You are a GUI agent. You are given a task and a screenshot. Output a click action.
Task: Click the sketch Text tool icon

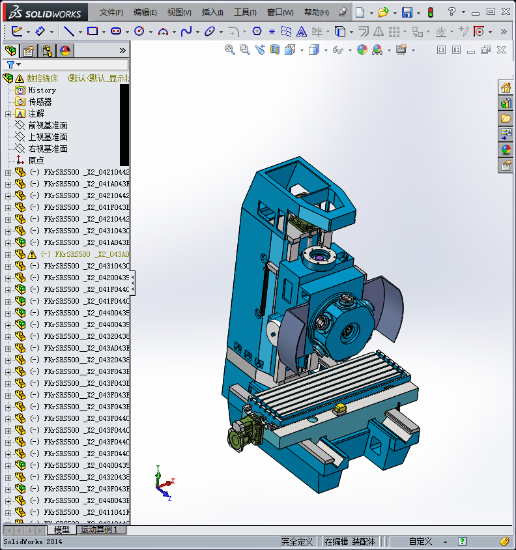(x=301, y=31)
